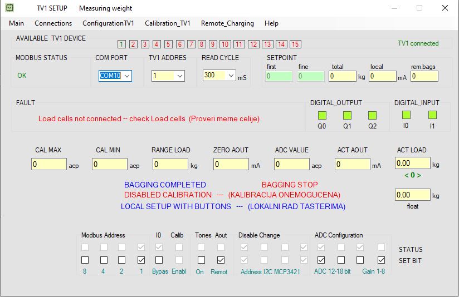The height and width of the screenshot is (297, 459).
Task: Toggle first ADC 12-18 bit set checkbox
Action: (321, 260)
